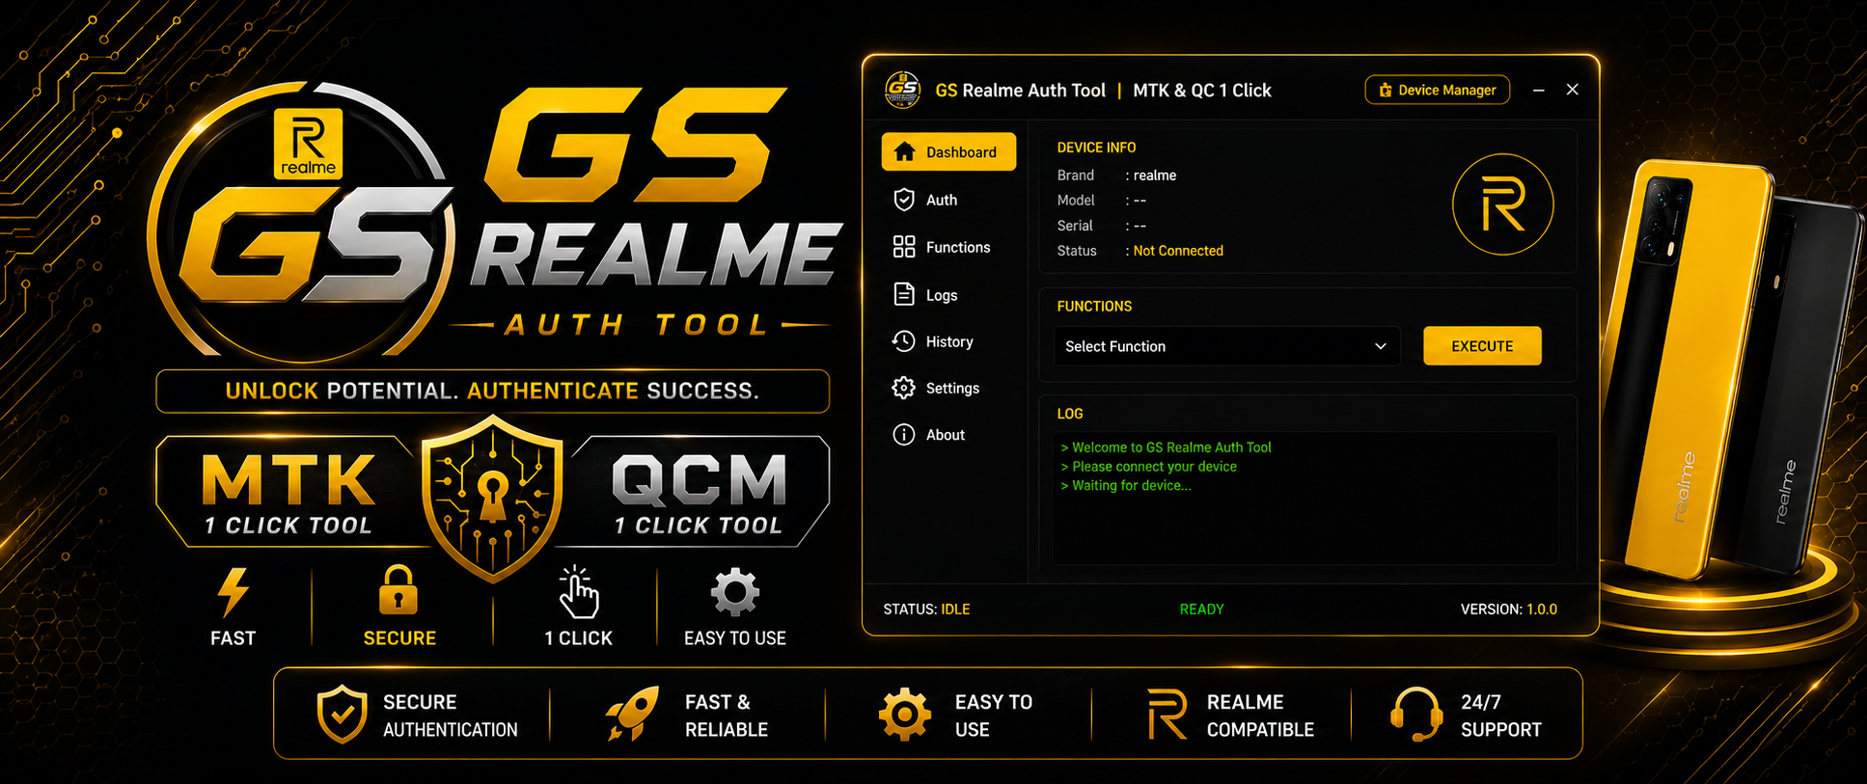Image resolution: width=1867 pixels, height=784 pixels.
Task: Click the About info icon
Action: pyautogui.click(x=904, y=435)
